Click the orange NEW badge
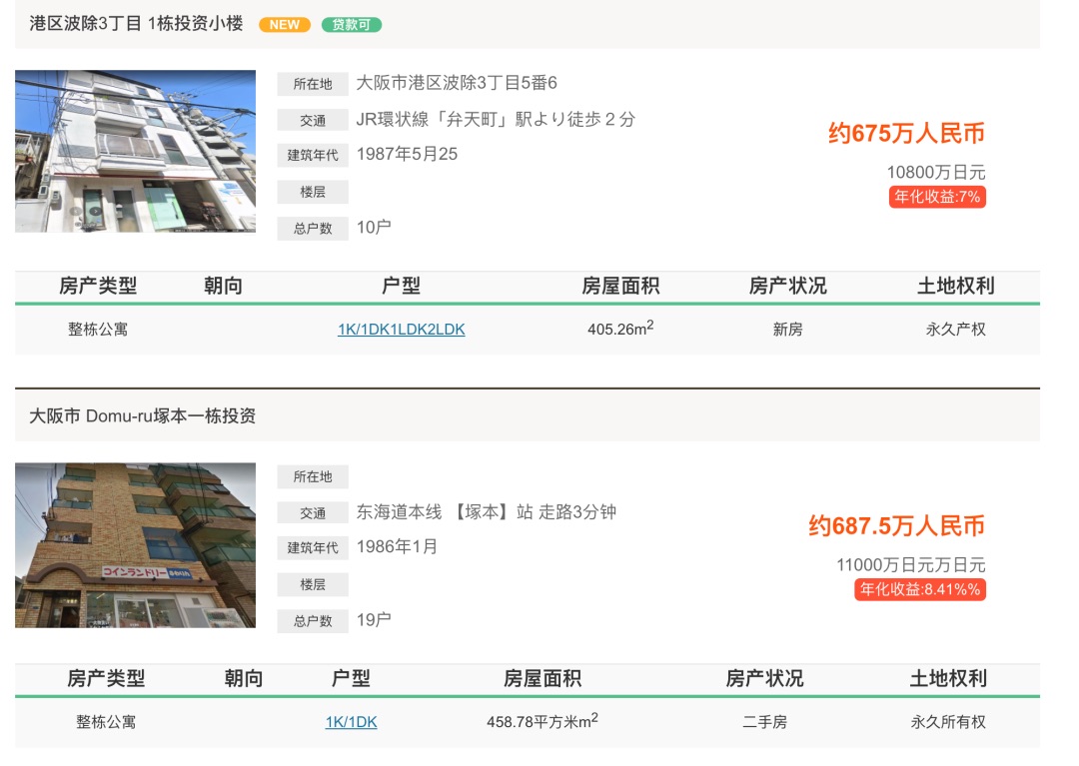The width and height of the screenshot is (1079, 766). [x=284, y=25]
